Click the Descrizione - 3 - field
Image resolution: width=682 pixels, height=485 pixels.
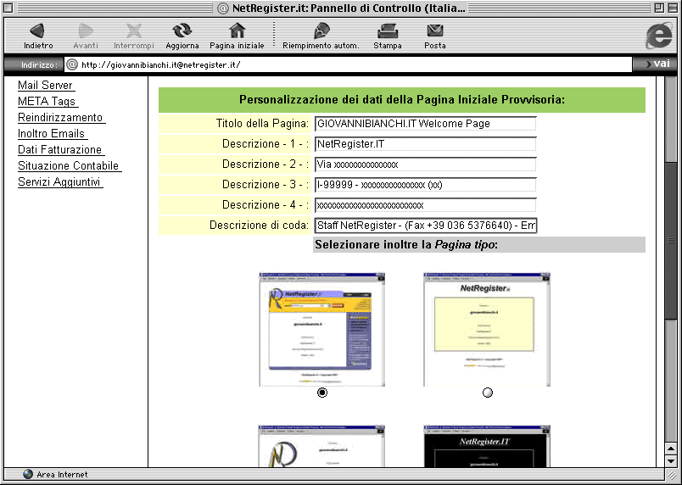(x=425, y=185)
